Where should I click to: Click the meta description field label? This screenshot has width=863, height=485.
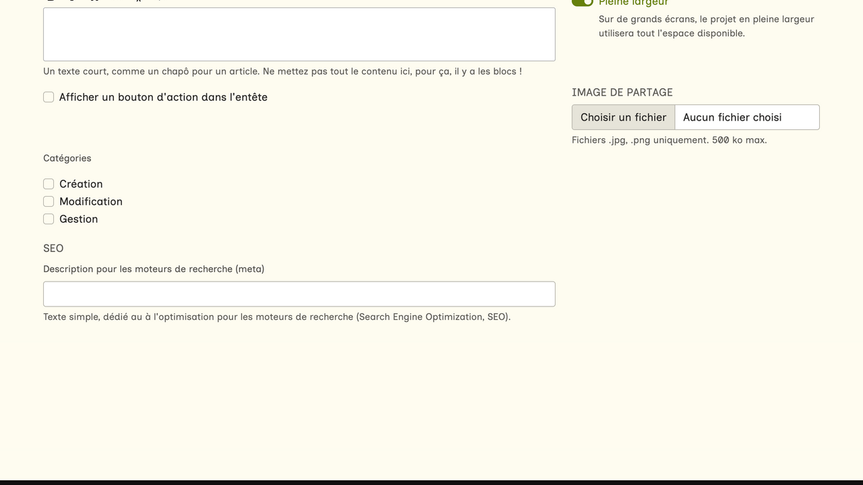[154, 269]
